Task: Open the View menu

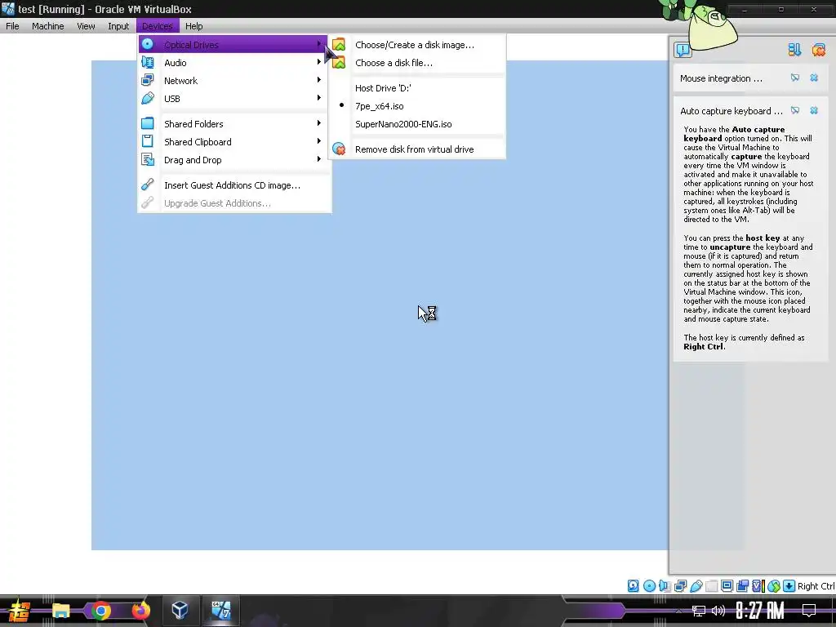Action: tap(86, 25)
